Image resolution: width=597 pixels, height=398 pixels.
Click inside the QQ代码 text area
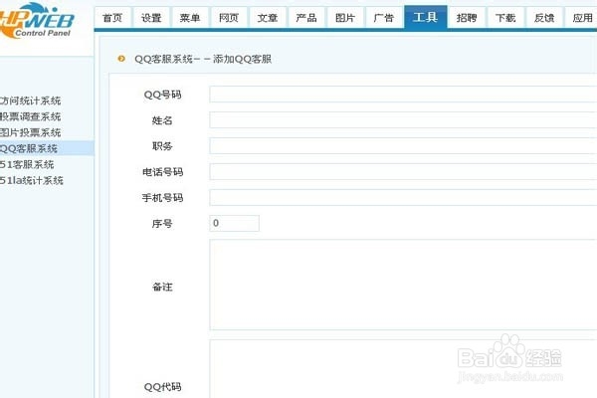(x=403, y=369)
